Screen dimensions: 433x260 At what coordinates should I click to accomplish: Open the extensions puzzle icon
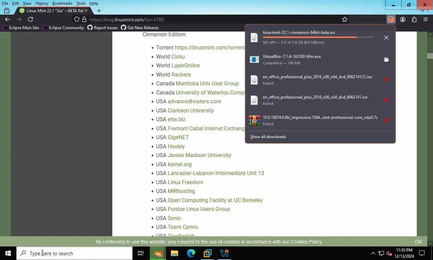pyautogui.click(x=414, y=19)
